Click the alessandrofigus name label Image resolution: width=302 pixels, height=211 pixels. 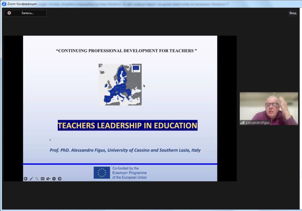tap(257, 122)
